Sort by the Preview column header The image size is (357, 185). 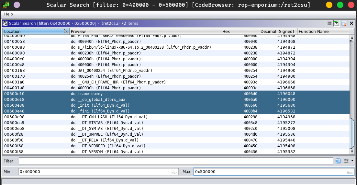145,31
